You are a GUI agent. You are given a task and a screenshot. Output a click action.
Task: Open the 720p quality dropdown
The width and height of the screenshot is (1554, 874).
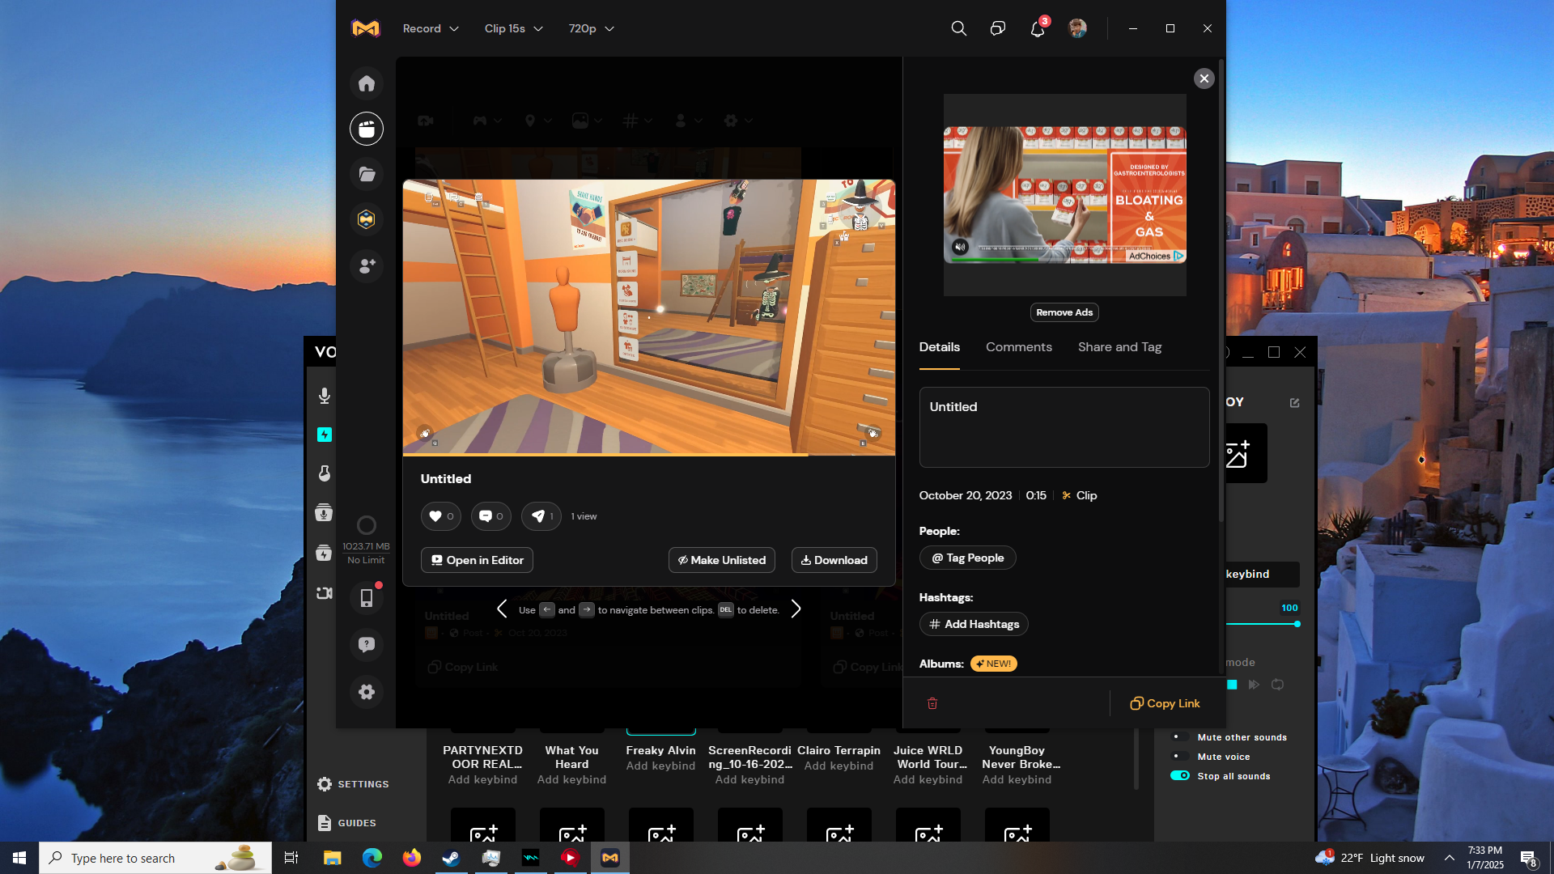pos(591,29)
